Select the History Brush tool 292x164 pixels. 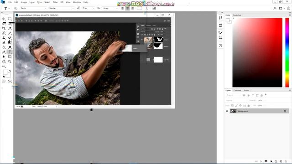point(10,38)
